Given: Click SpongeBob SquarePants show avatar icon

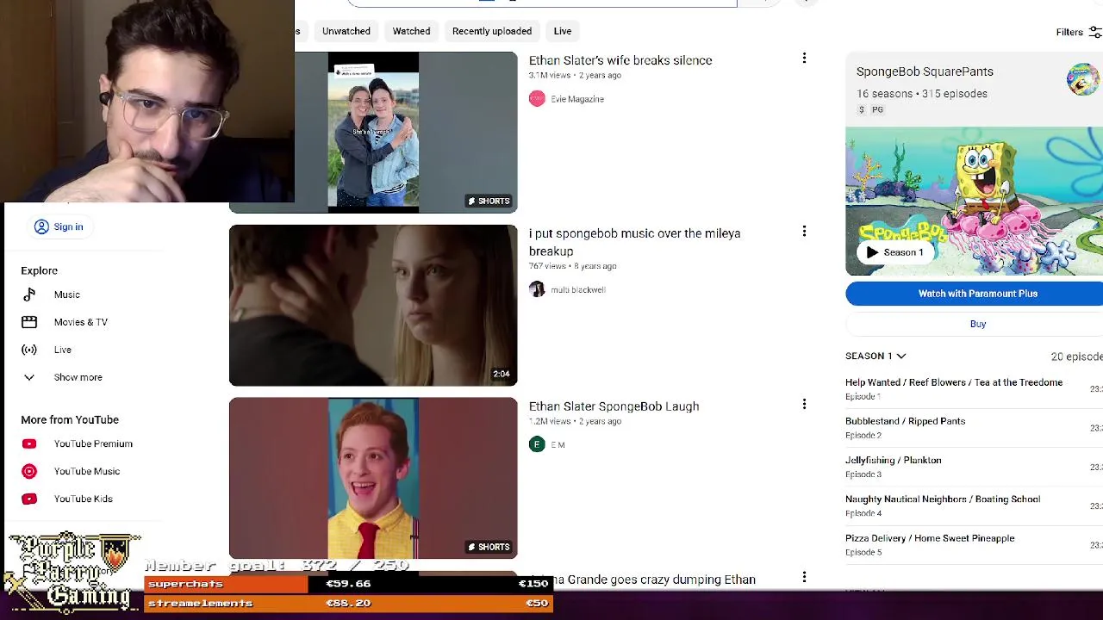Looking at the screenshot, I should click(1083, 79).
